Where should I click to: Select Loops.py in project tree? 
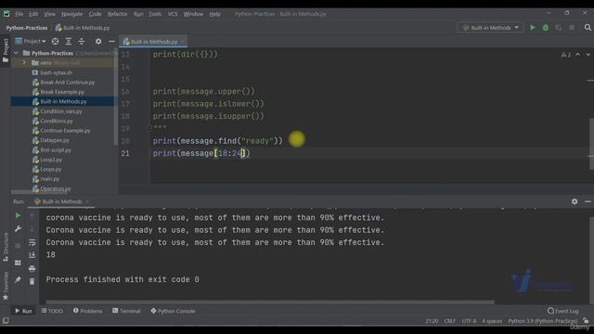point(51,169)
